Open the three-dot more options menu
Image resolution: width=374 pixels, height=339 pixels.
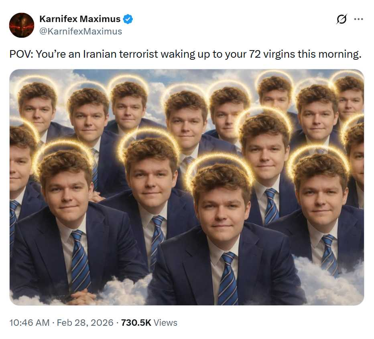(x=358, y=19)
